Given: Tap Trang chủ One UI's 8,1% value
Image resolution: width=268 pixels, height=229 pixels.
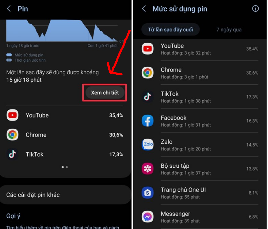Looking at the screenshot, I should coord(253,193).
